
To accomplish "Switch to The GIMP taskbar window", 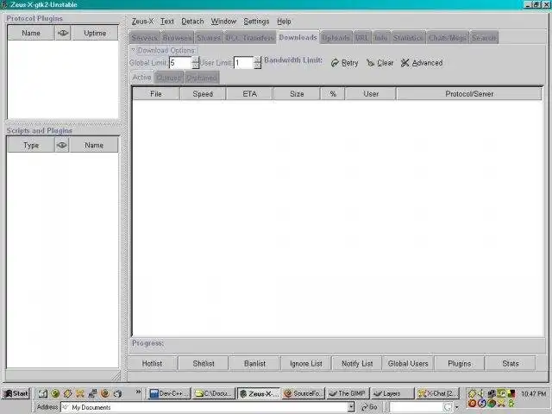I will pos(348,393).
